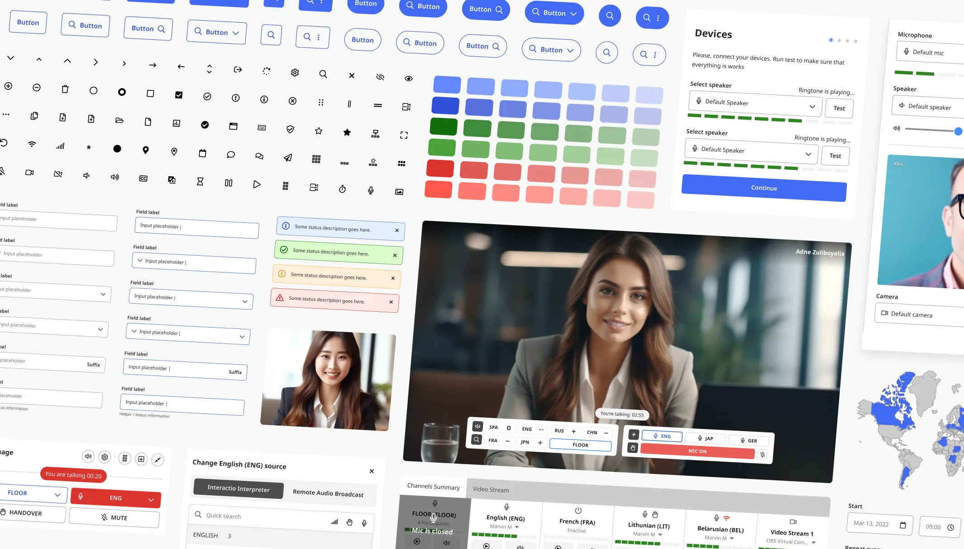Click the blue Continue button in Devices
Screen dimensions: 964x549
tap(764, 188)
